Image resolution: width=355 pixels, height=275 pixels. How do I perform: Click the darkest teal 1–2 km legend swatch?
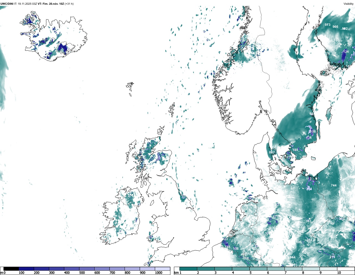[x=188, y=269]
